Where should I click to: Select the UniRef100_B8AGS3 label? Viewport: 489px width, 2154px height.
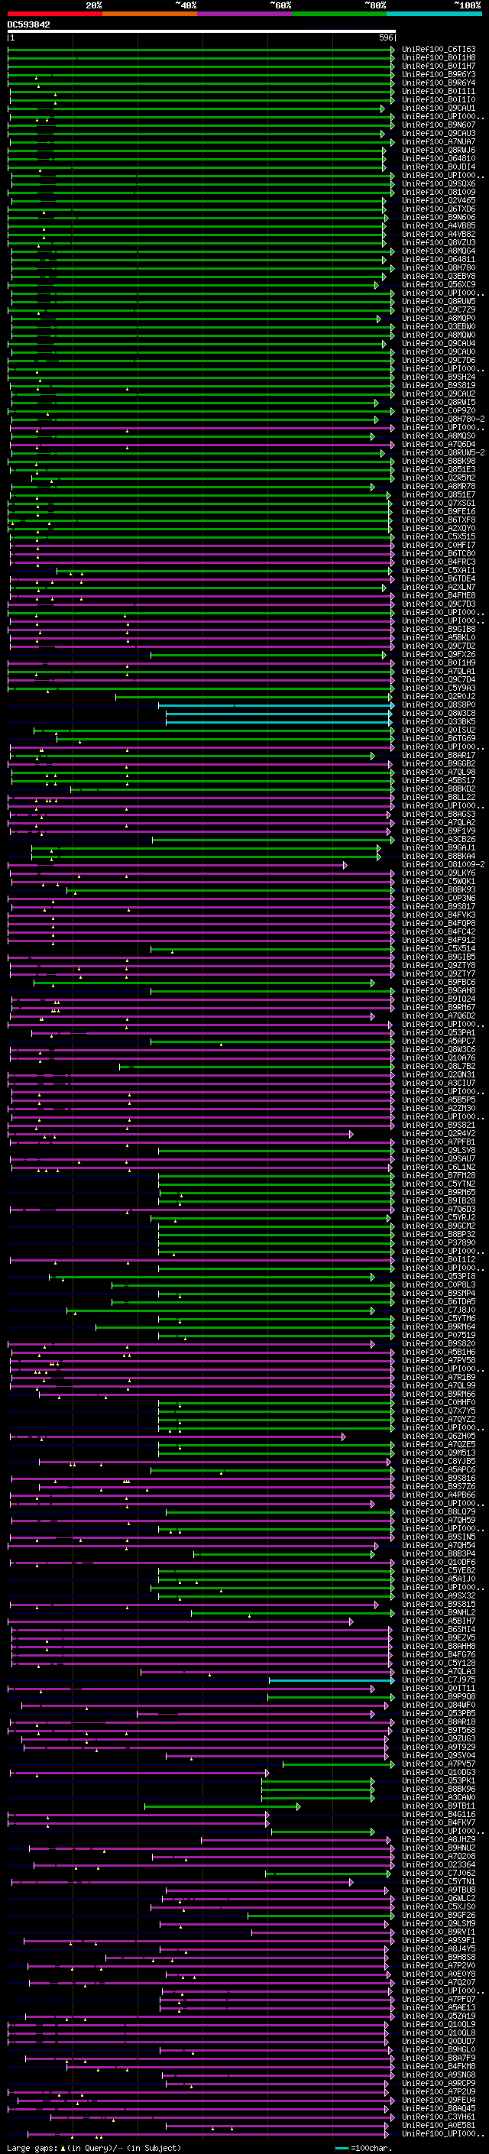tap(439, 814)
